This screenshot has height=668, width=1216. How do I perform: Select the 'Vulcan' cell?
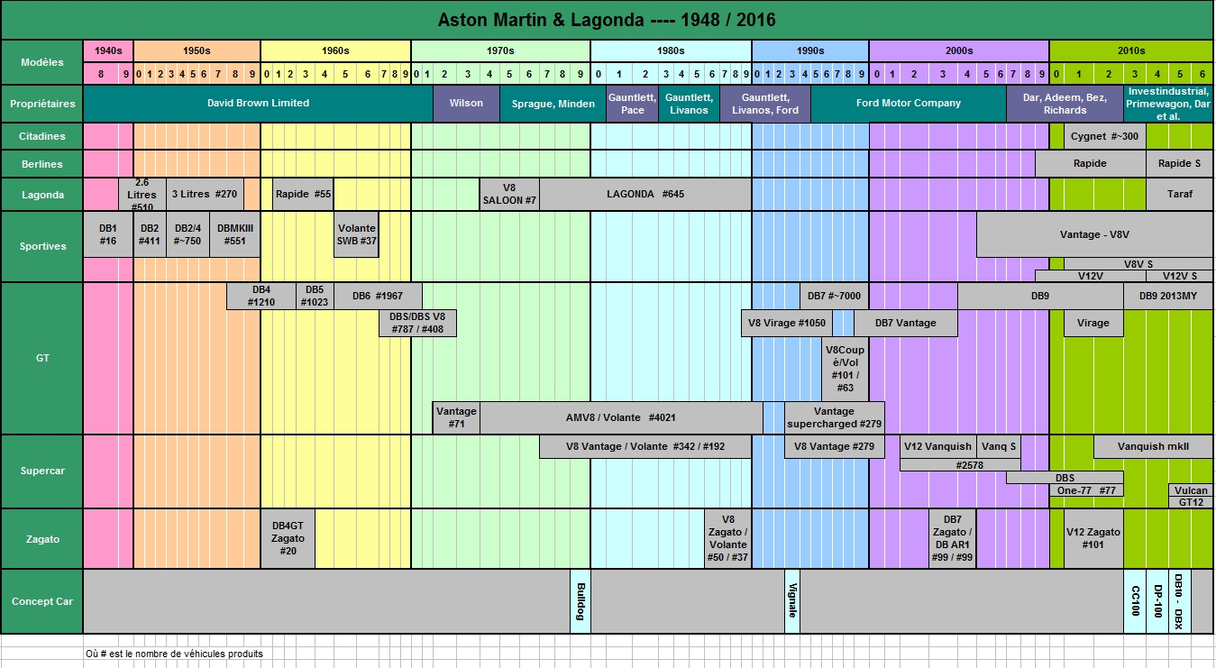click(x=1191, y=490)
